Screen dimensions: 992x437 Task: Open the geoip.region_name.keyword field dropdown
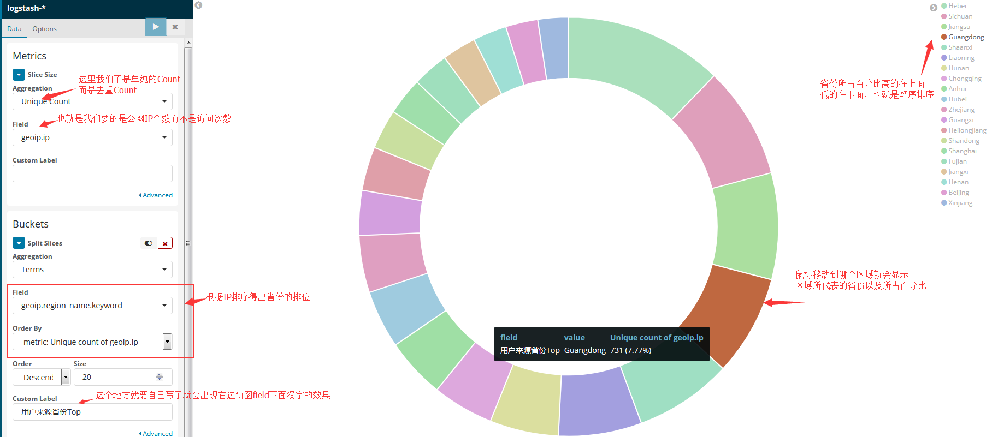[x=92, y=306]
